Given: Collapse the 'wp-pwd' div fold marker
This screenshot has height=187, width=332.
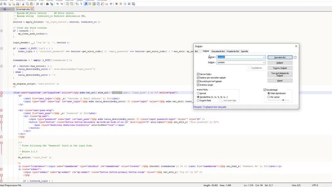Looking at the screenshot, I should 2,116.
